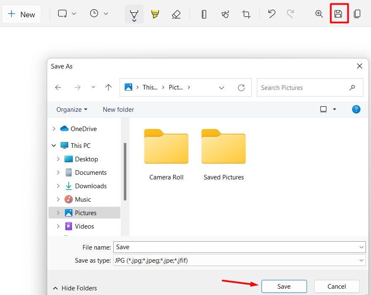
Task: Click the undo arrow in toolbar
Action: [272, 14]
